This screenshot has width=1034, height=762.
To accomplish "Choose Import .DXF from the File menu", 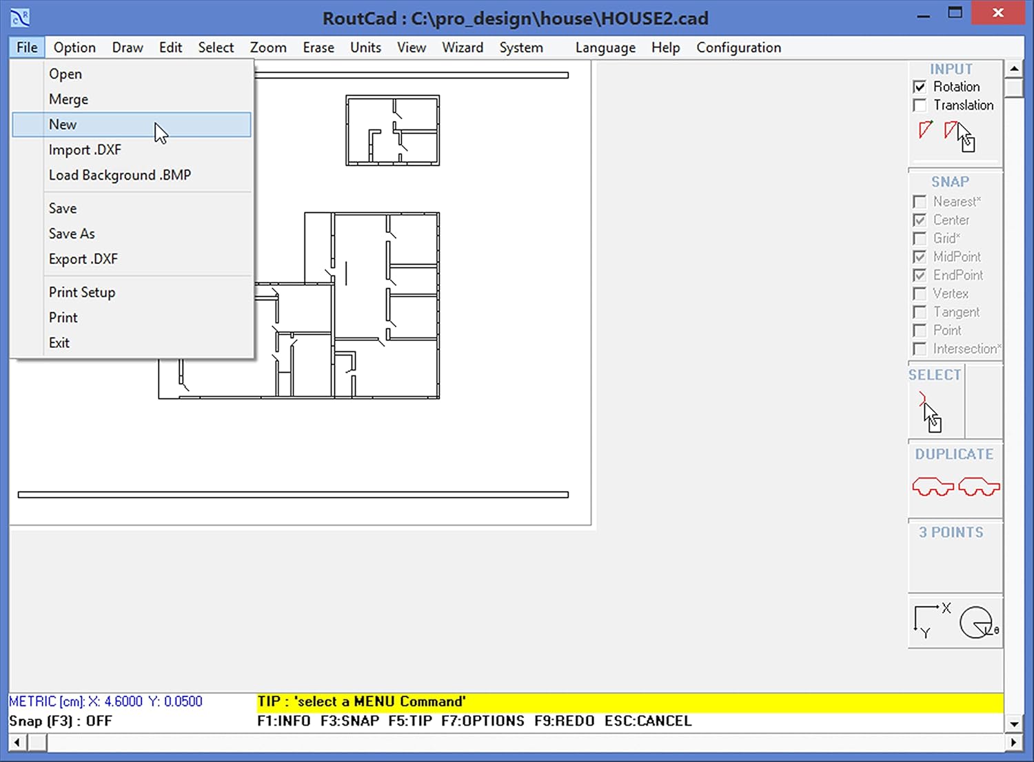I will point(85,150).
